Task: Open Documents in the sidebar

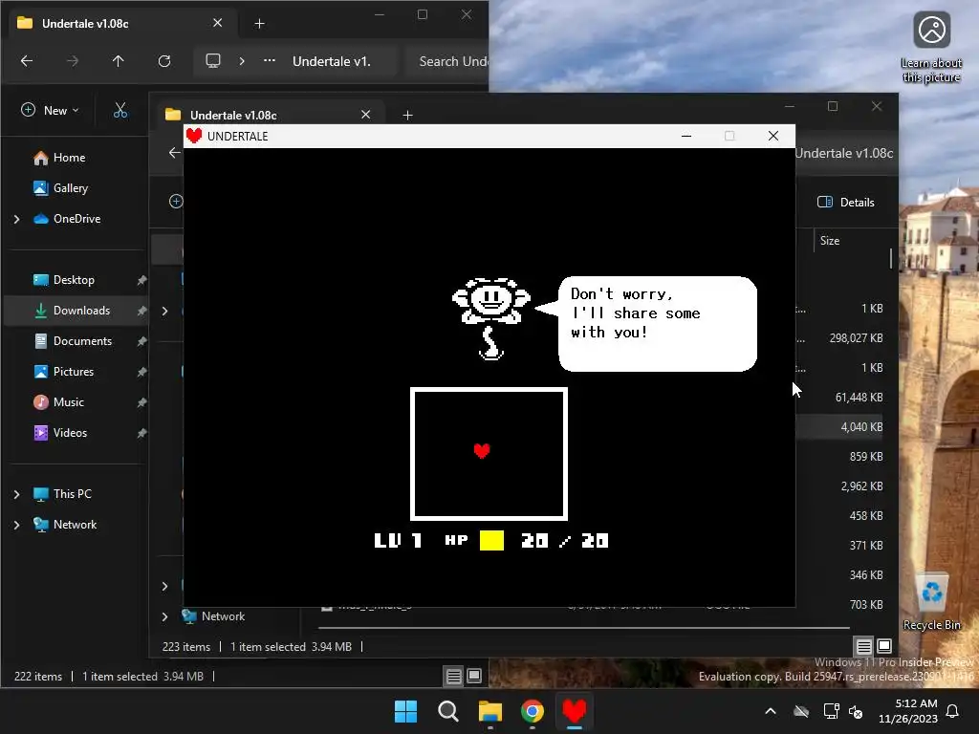Action: (x=73, y=341)
